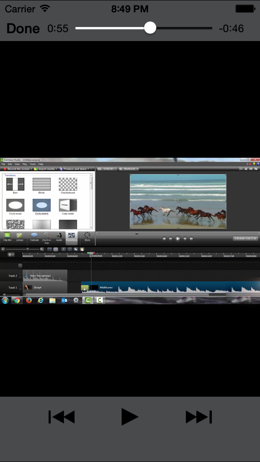Viewport: 260px width, 462px height.
Task: Open the Import media dropdown
Action: [x=45, y=169]
